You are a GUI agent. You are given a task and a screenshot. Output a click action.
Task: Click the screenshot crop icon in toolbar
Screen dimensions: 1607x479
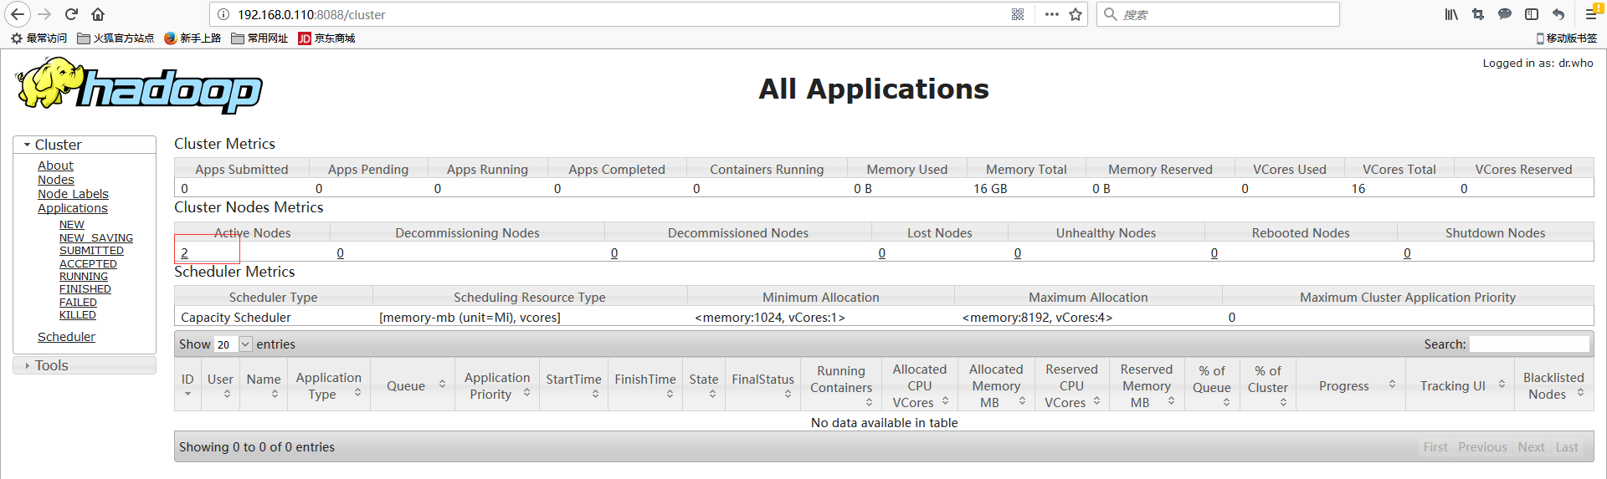pyautogui.click(x=1478, y=14)
